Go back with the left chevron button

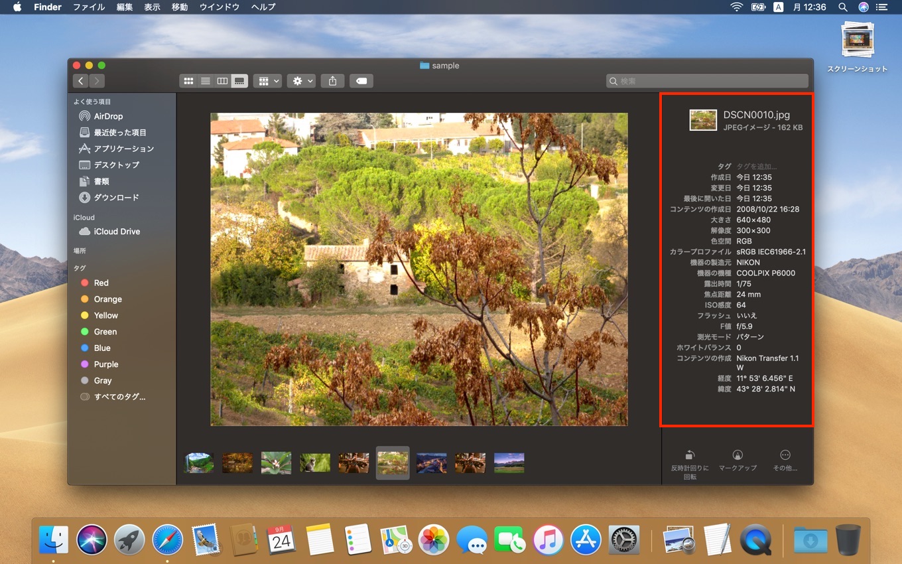(81, 81)
